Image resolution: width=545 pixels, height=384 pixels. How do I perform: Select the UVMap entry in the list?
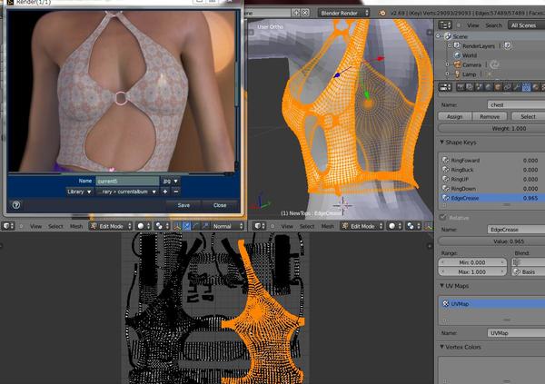point(491,304)
